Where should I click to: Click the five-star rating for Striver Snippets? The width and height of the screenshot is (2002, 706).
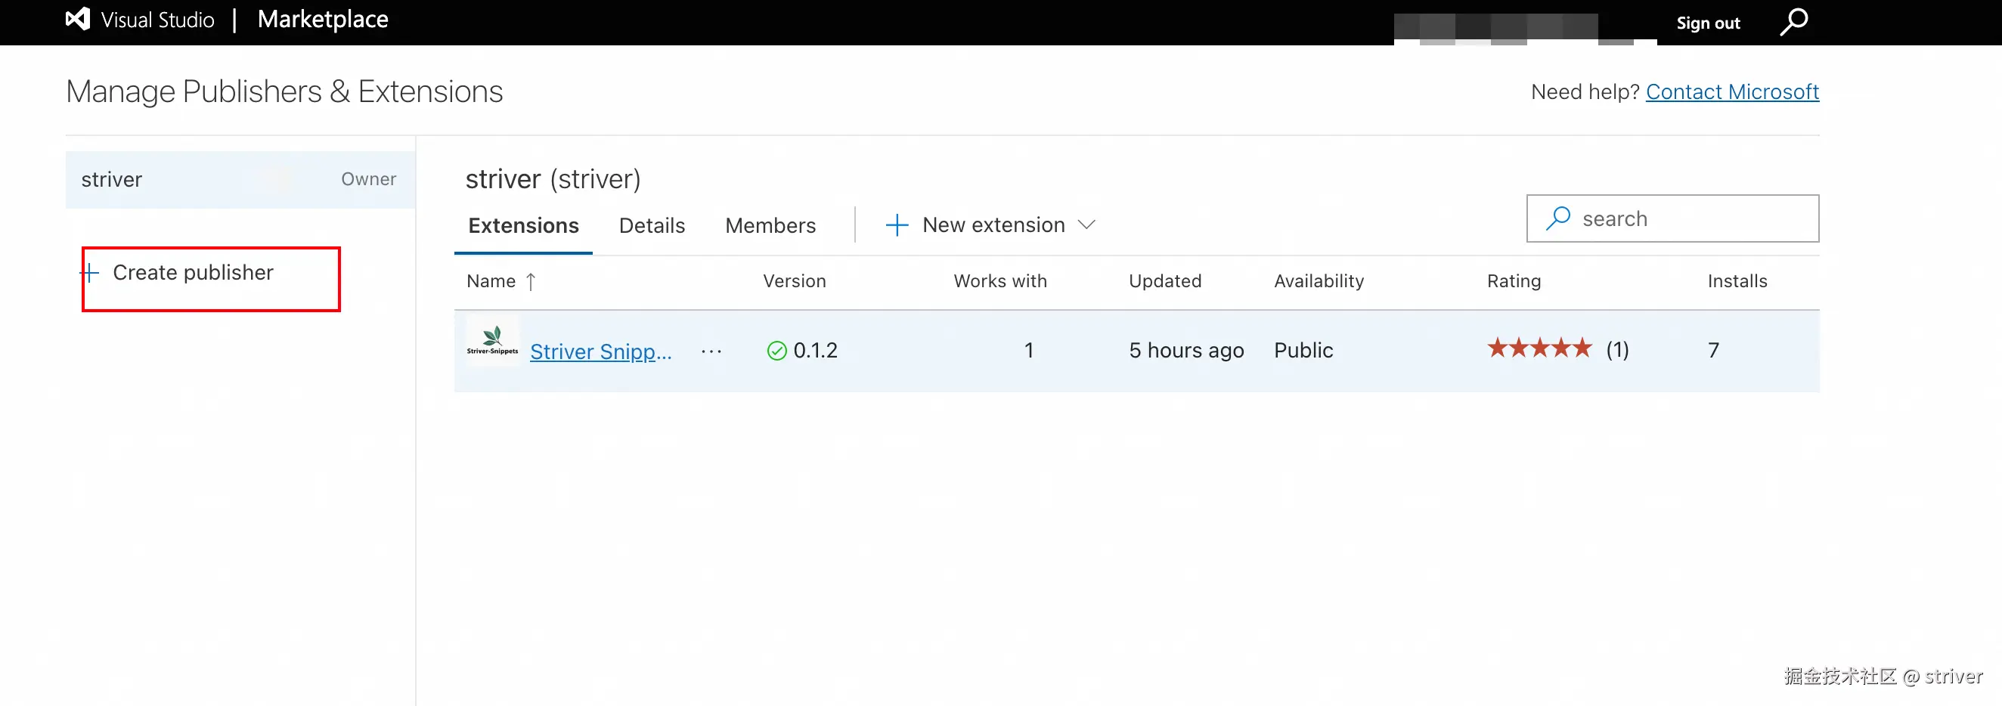pos(1539,348)
